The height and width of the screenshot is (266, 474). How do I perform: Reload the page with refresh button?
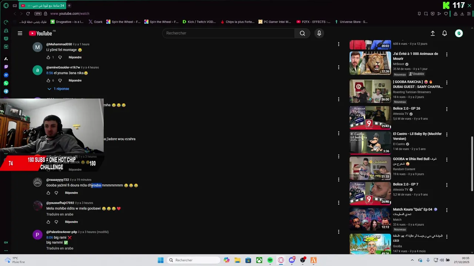28,14
